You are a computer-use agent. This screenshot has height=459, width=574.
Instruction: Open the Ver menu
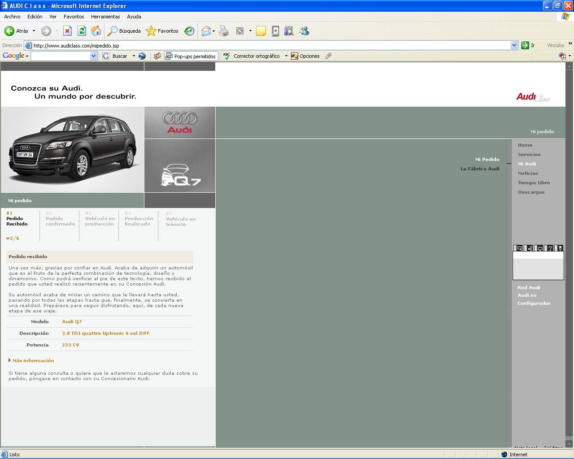tap(53, 17)
